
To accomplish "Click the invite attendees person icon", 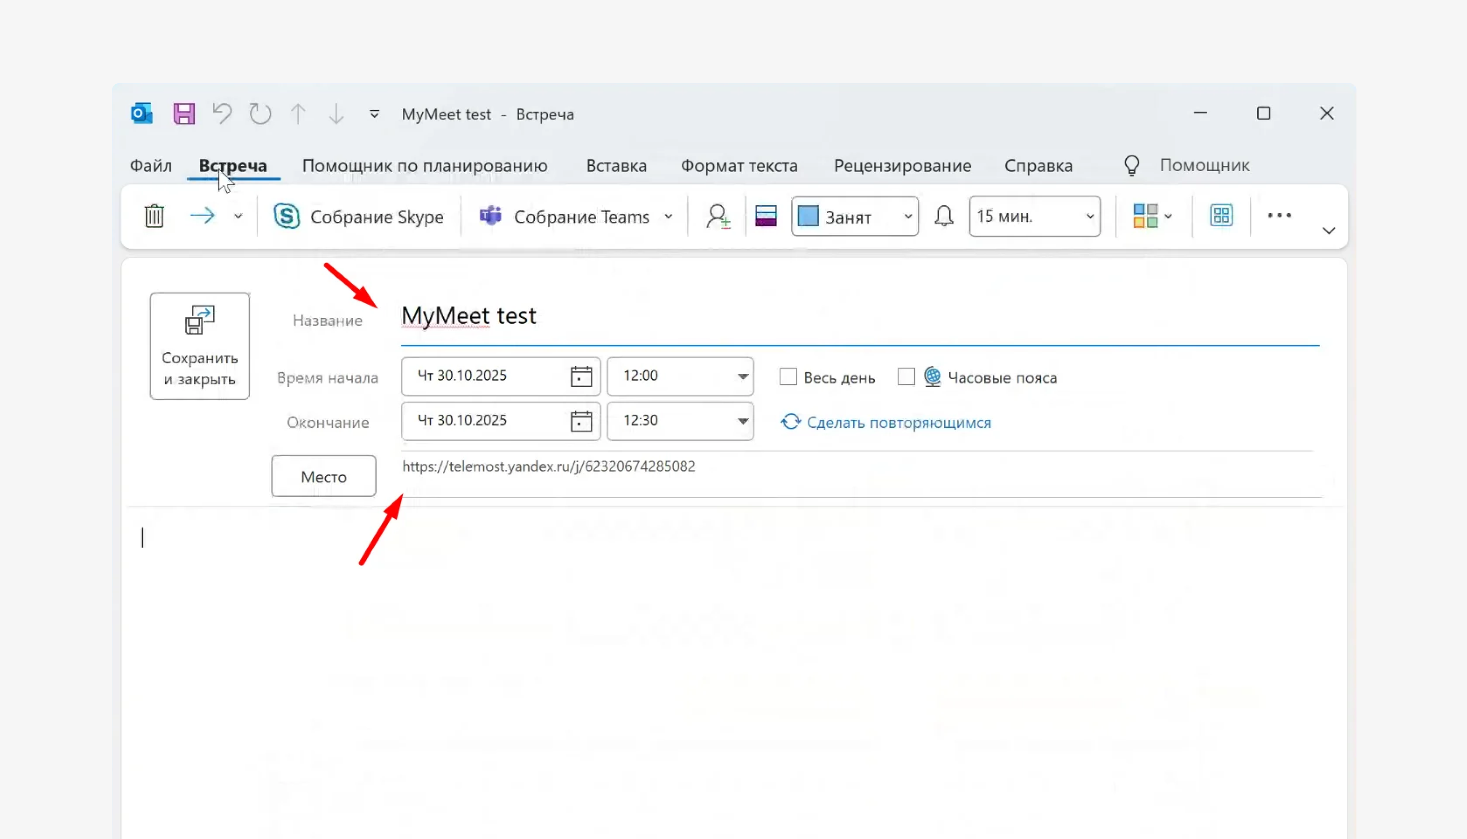I will coord(718,216).
